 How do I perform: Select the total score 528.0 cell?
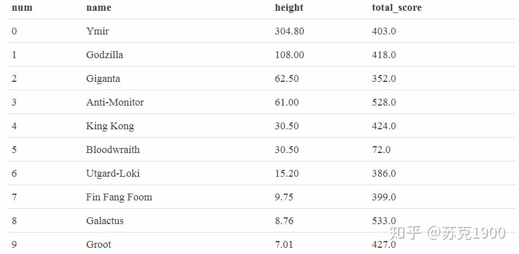point(383,102)
